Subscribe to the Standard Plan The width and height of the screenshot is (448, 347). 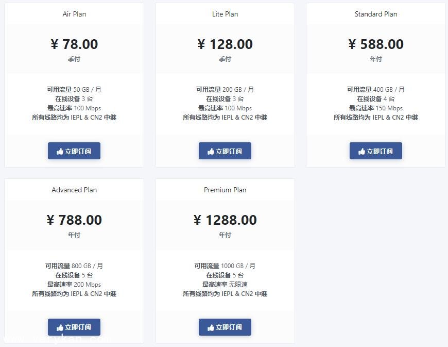point(376,151)
